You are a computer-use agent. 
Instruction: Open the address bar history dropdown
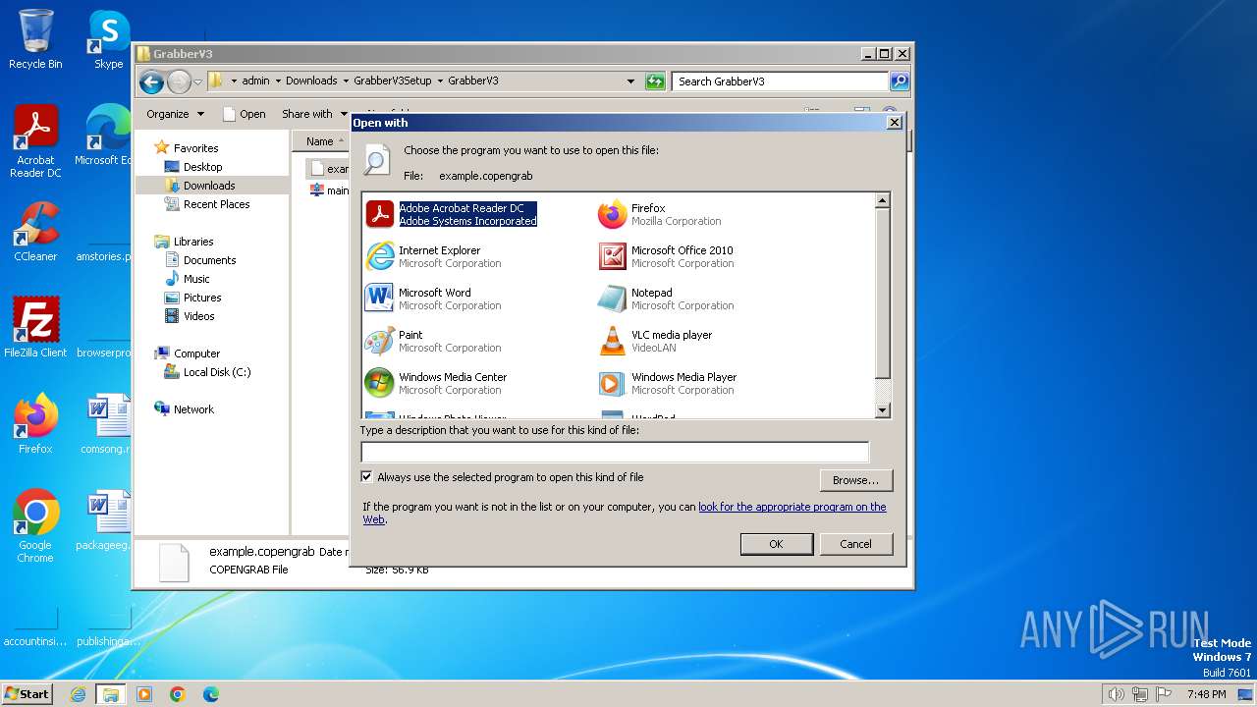click(x=630, y=82)
